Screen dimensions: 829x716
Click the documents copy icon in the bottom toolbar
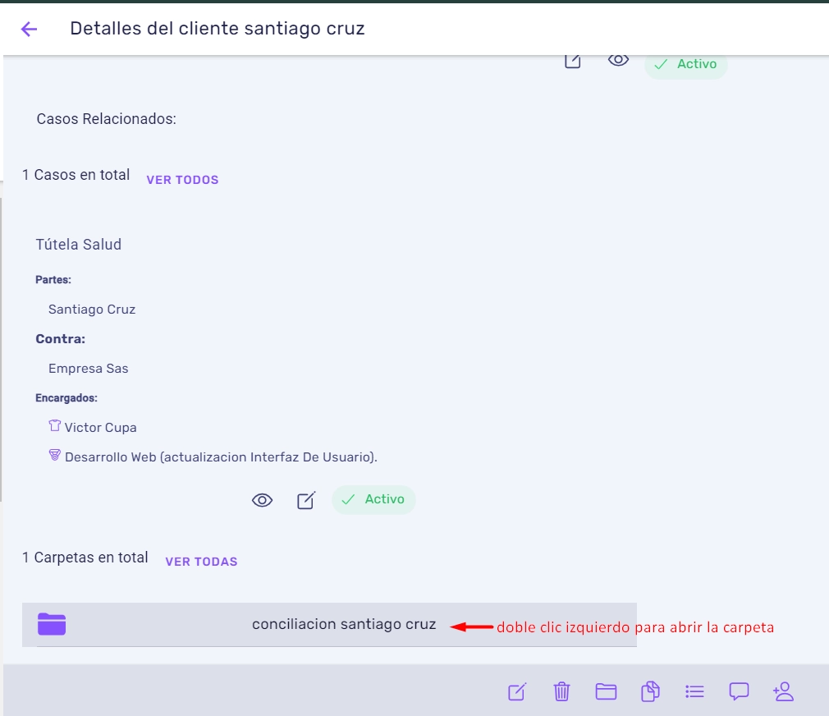pos(650,691)
